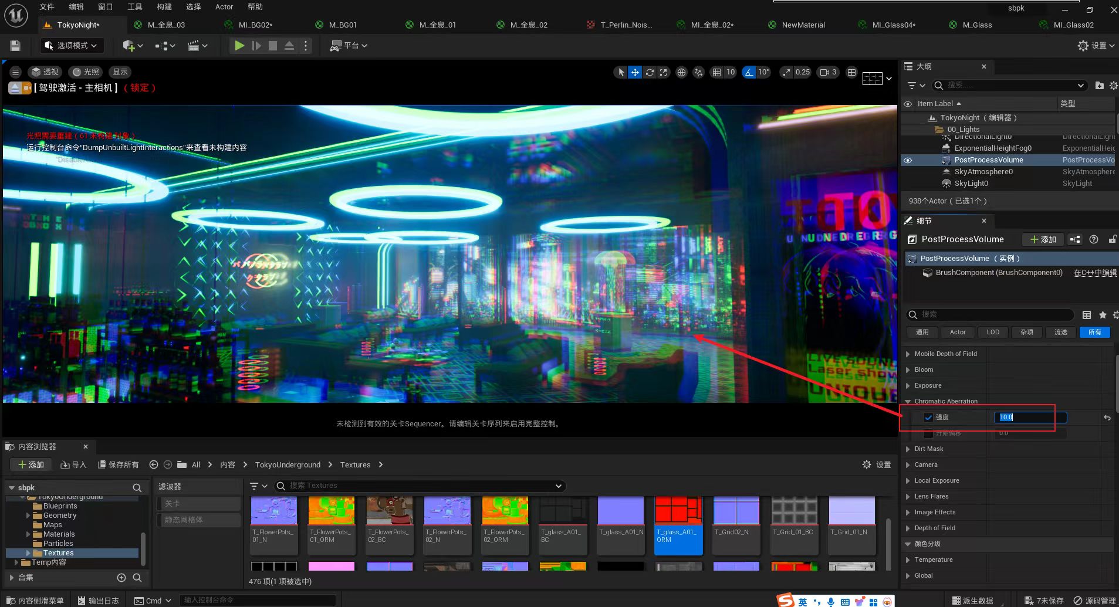1119x607 pixels.
Task: Toggle rotation snapping angle icon
Action: point(749,72)
